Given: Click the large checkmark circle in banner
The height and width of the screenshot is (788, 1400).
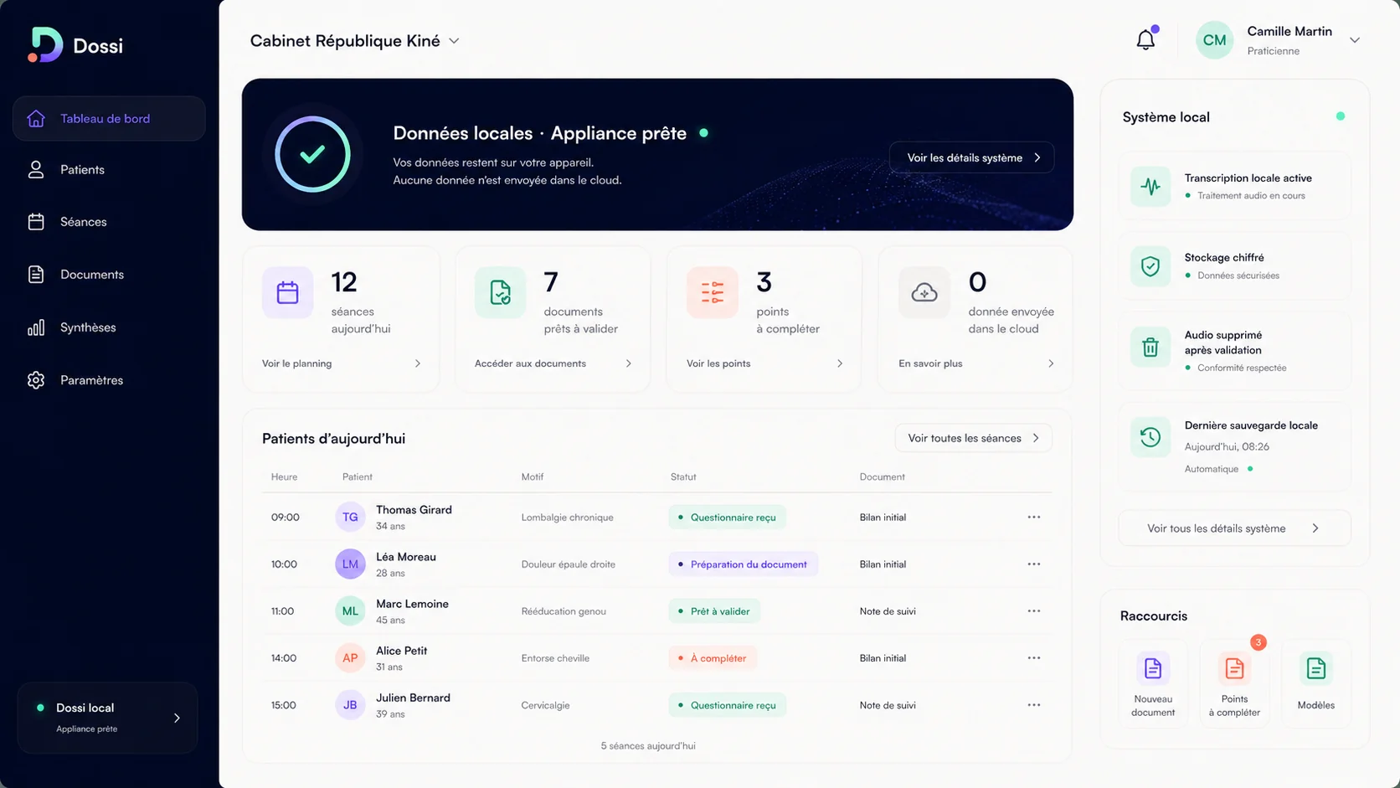Looking at the screenshot, I should click(x=312, y=154).
